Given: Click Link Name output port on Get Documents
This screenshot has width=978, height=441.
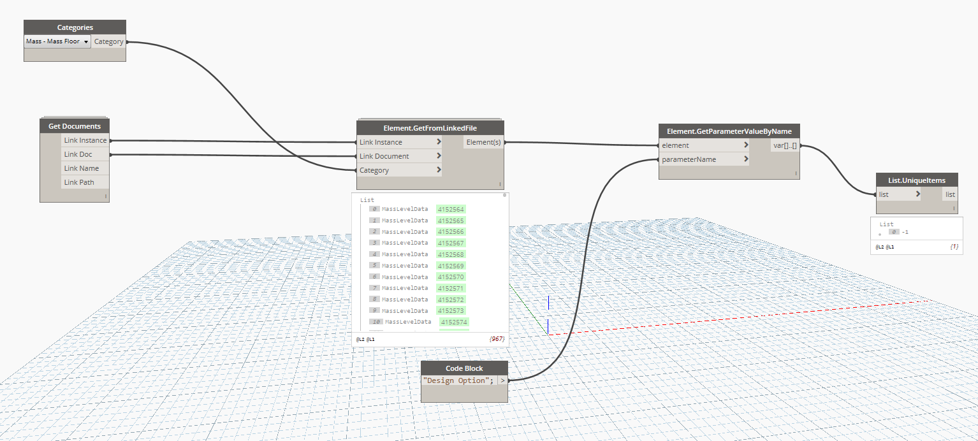Looking at the screenshot, I should tap(85, 168).
